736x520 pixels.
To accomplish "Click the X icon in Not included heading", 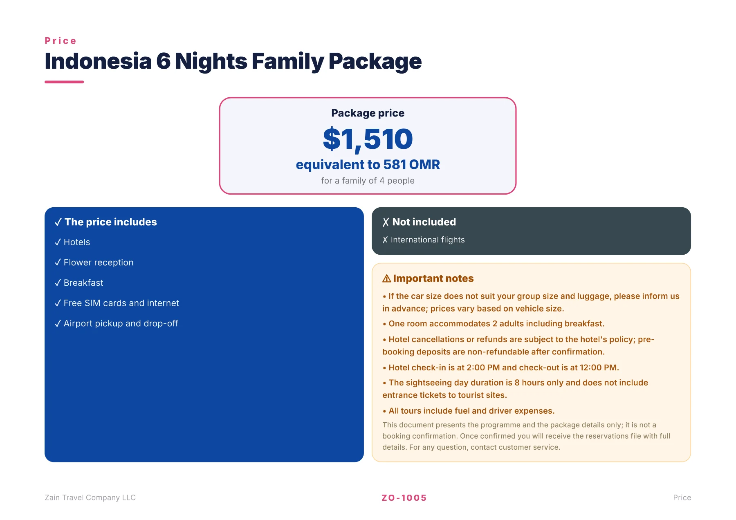I will point(386,222).
